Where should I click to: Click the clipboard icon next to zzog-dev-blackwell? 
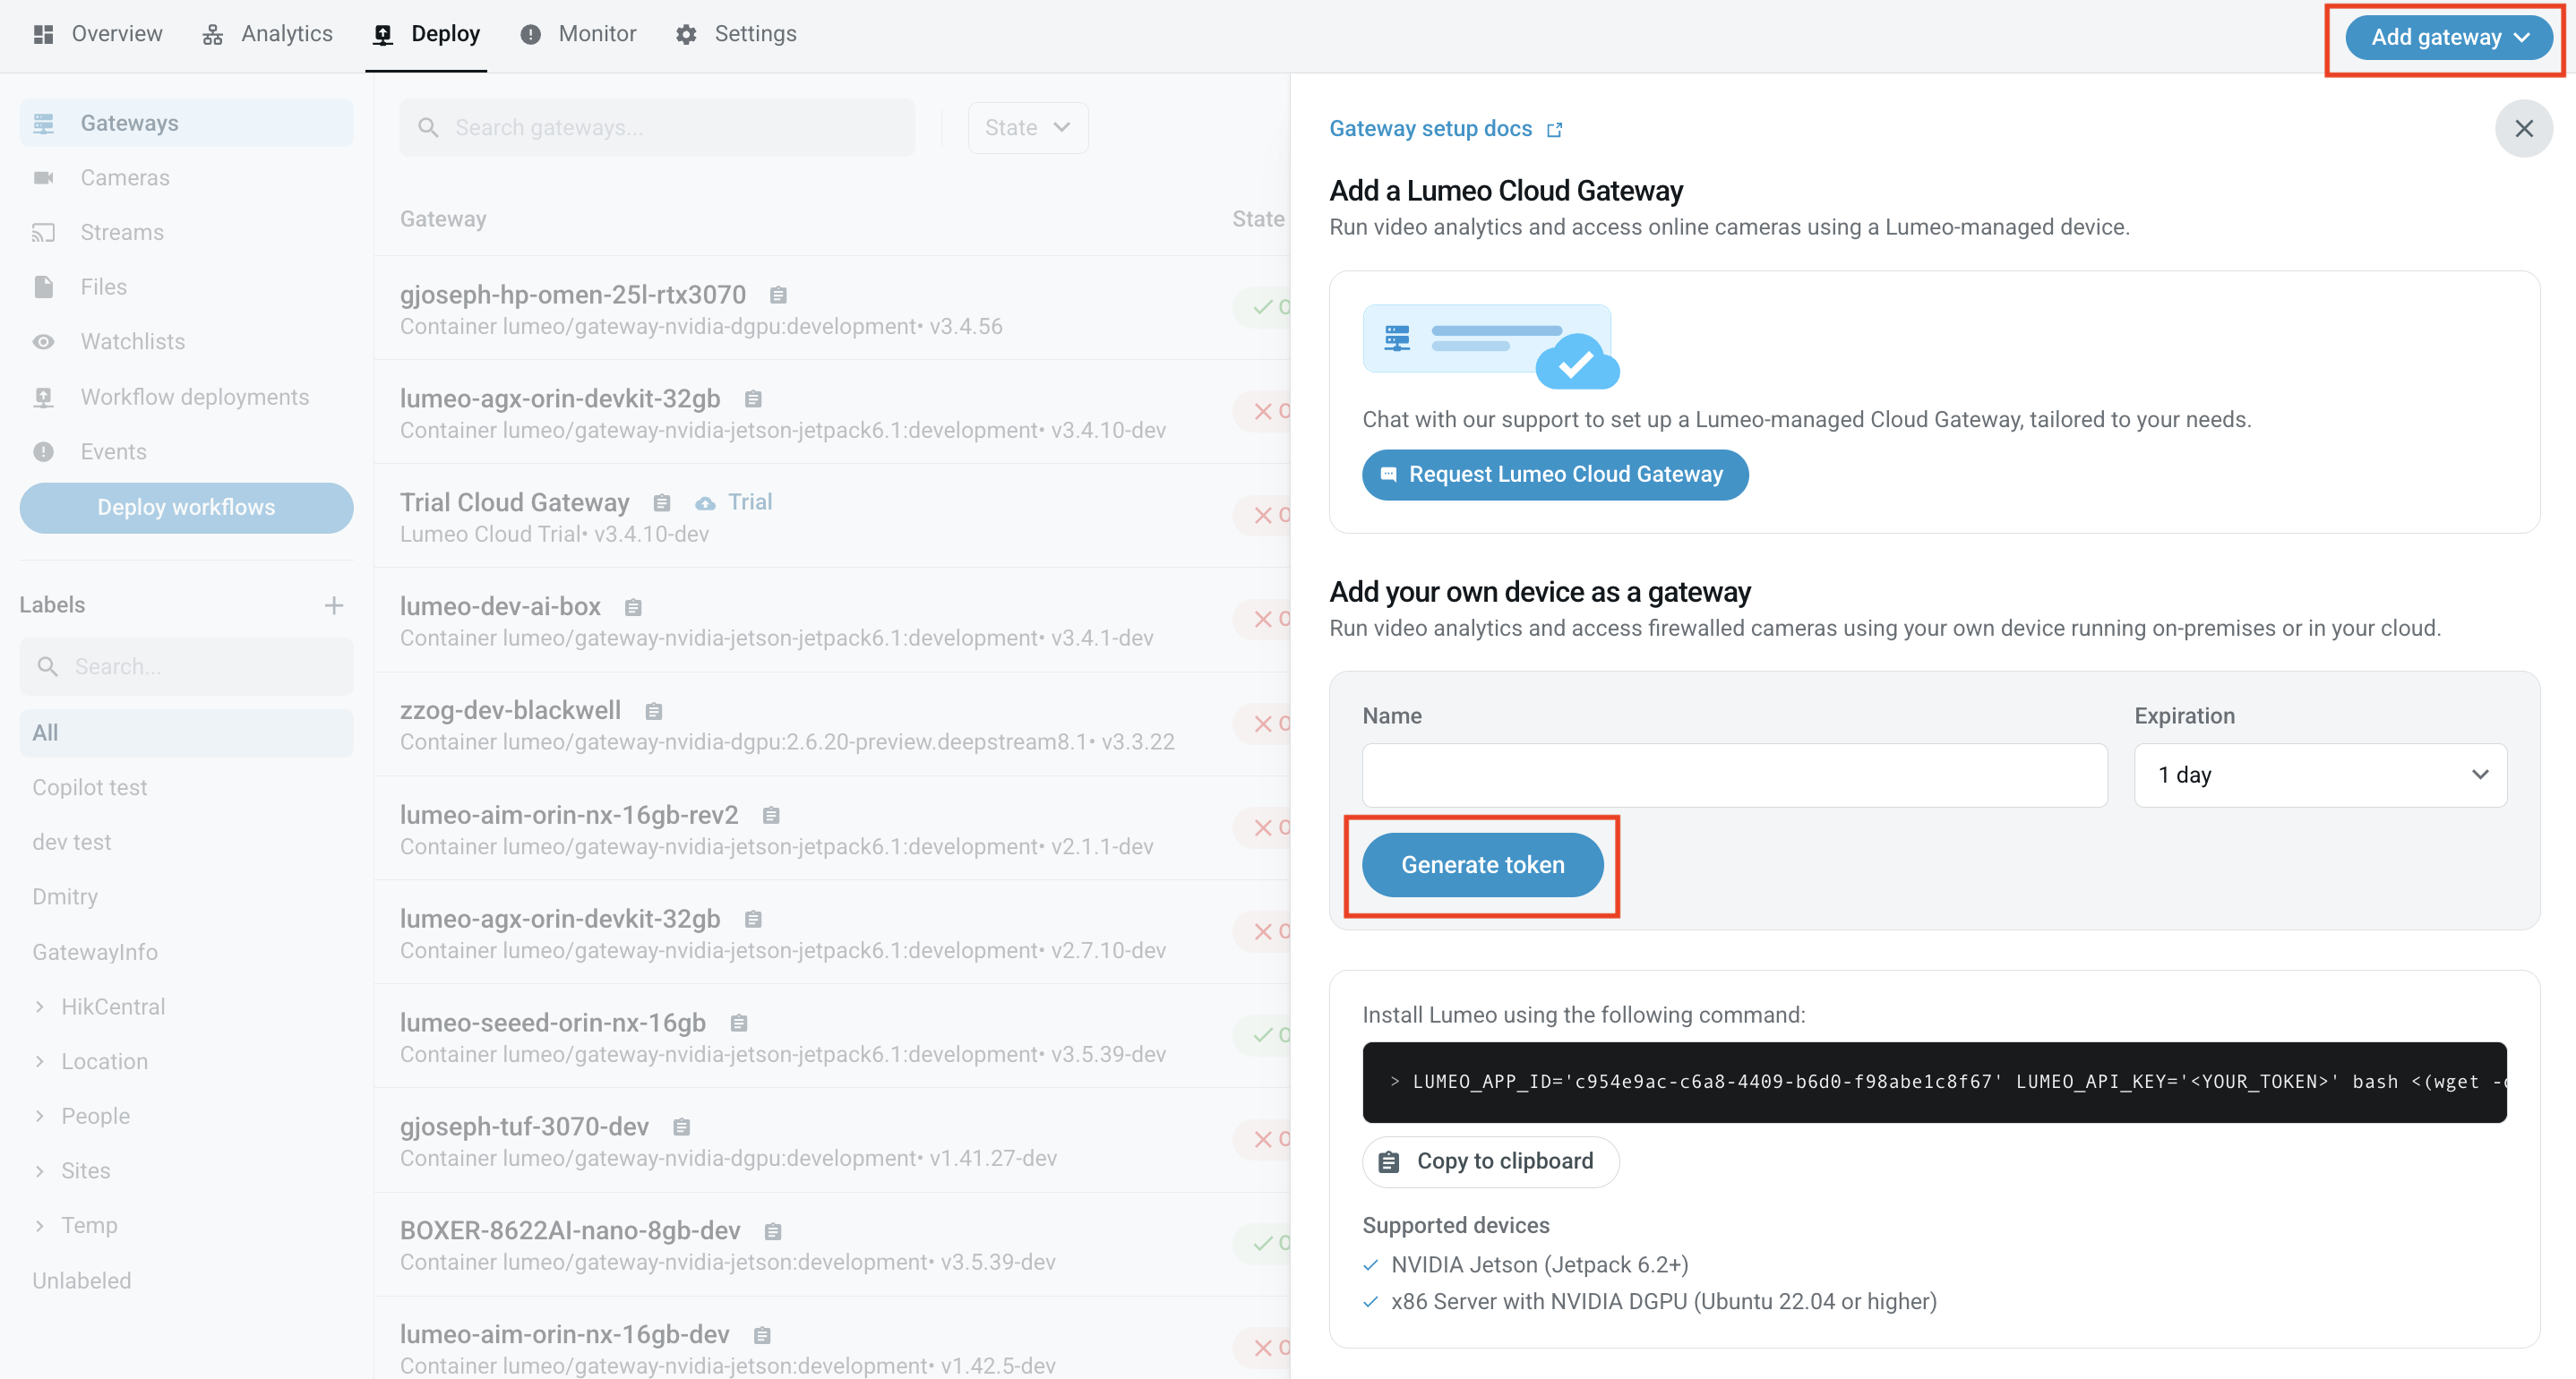(654, 711)
